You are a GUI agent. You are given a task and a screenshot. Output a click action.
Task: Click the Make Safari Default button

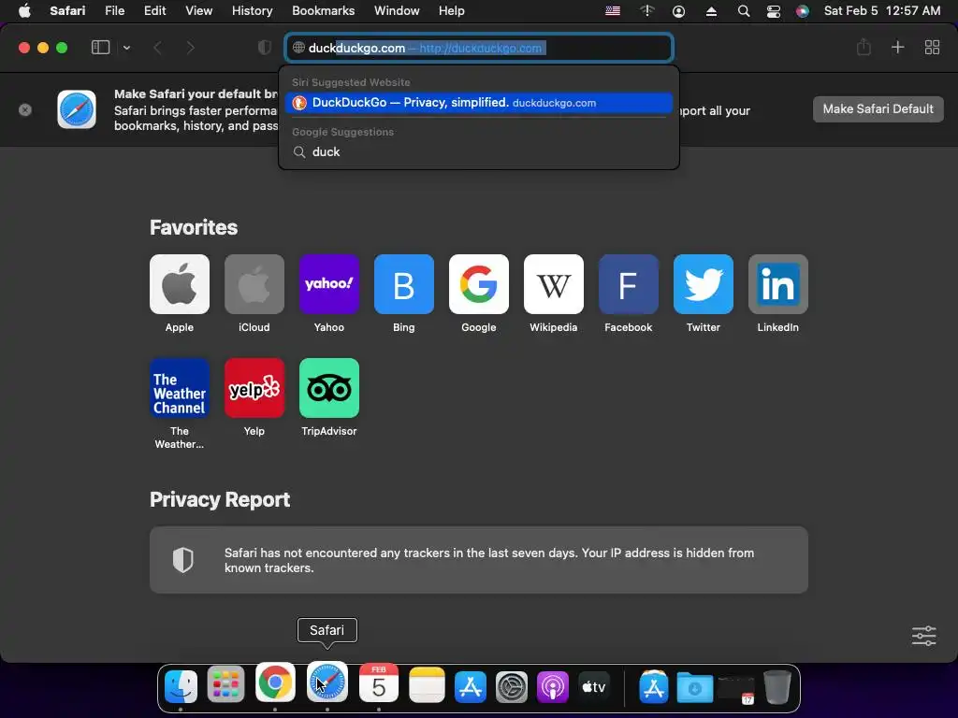(878, 109)
